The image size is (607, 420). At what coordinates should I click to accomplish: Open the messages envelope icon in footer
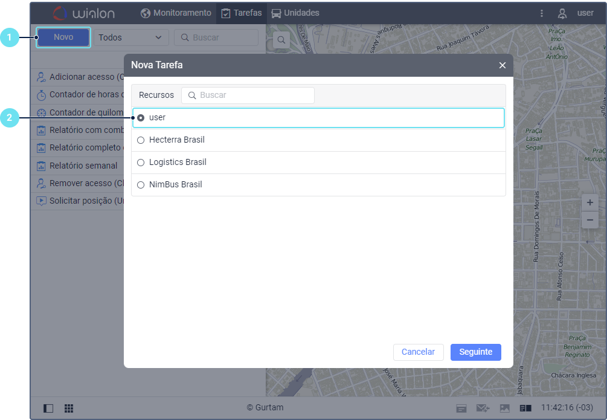483,409
